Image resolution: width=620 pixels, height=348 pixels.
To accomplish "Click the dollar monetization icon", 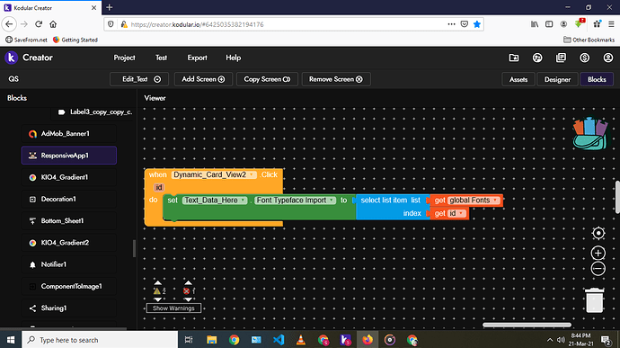I will 584,58.
